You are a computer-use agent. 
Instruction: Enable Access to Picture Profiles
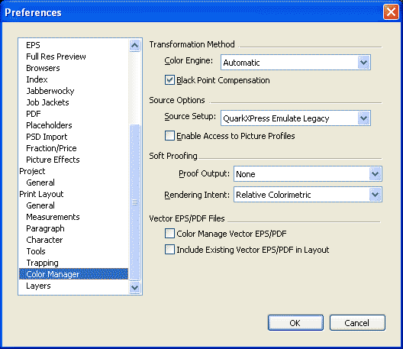pos(169,136)
